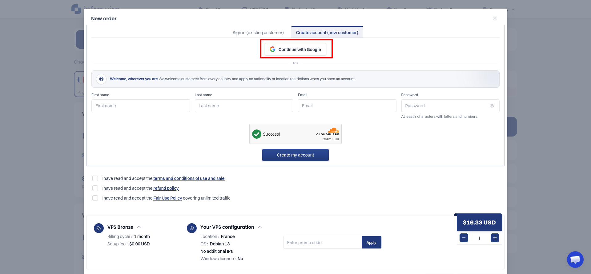Viewport: 591px width, 274px height.
Task: Click the $16.33 USD price label
Action: tap(479, 222)
